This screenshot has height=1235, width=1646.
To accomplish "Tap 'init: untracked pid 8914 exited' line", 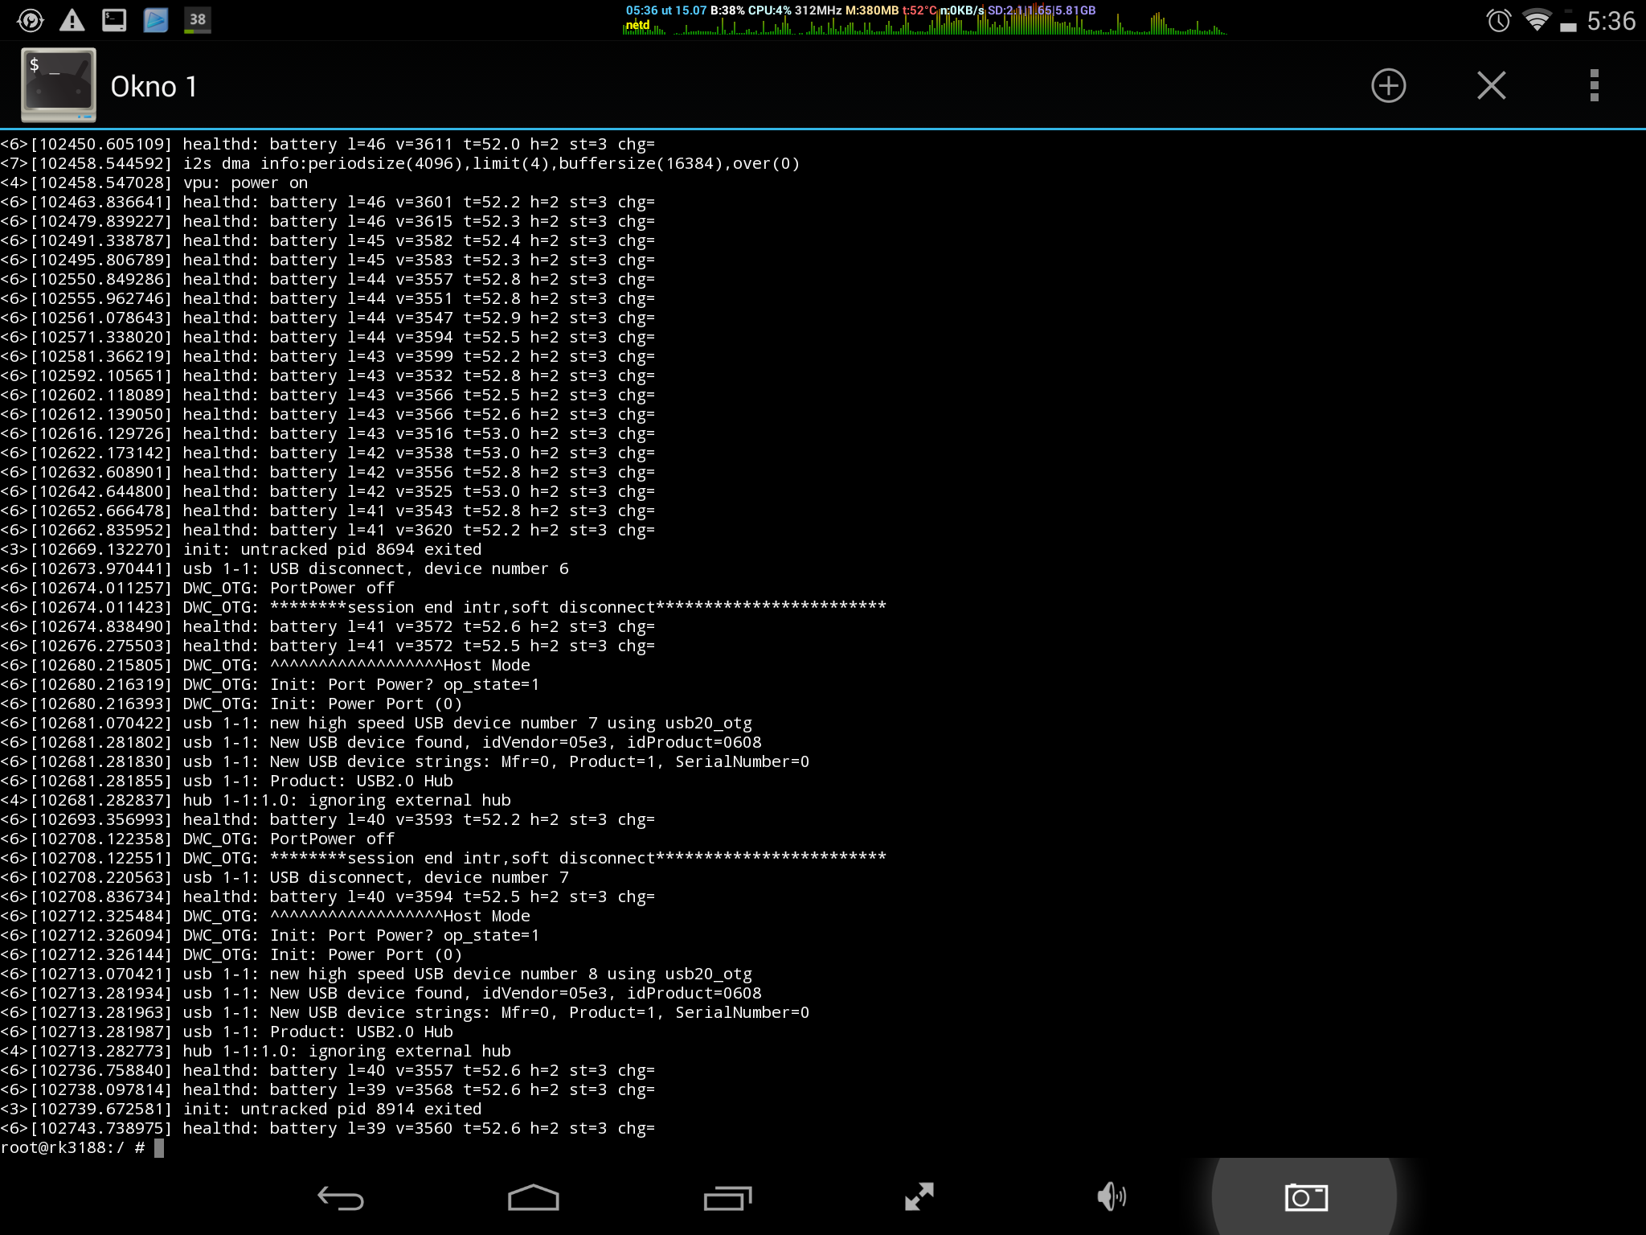I will pos(241,1110).
